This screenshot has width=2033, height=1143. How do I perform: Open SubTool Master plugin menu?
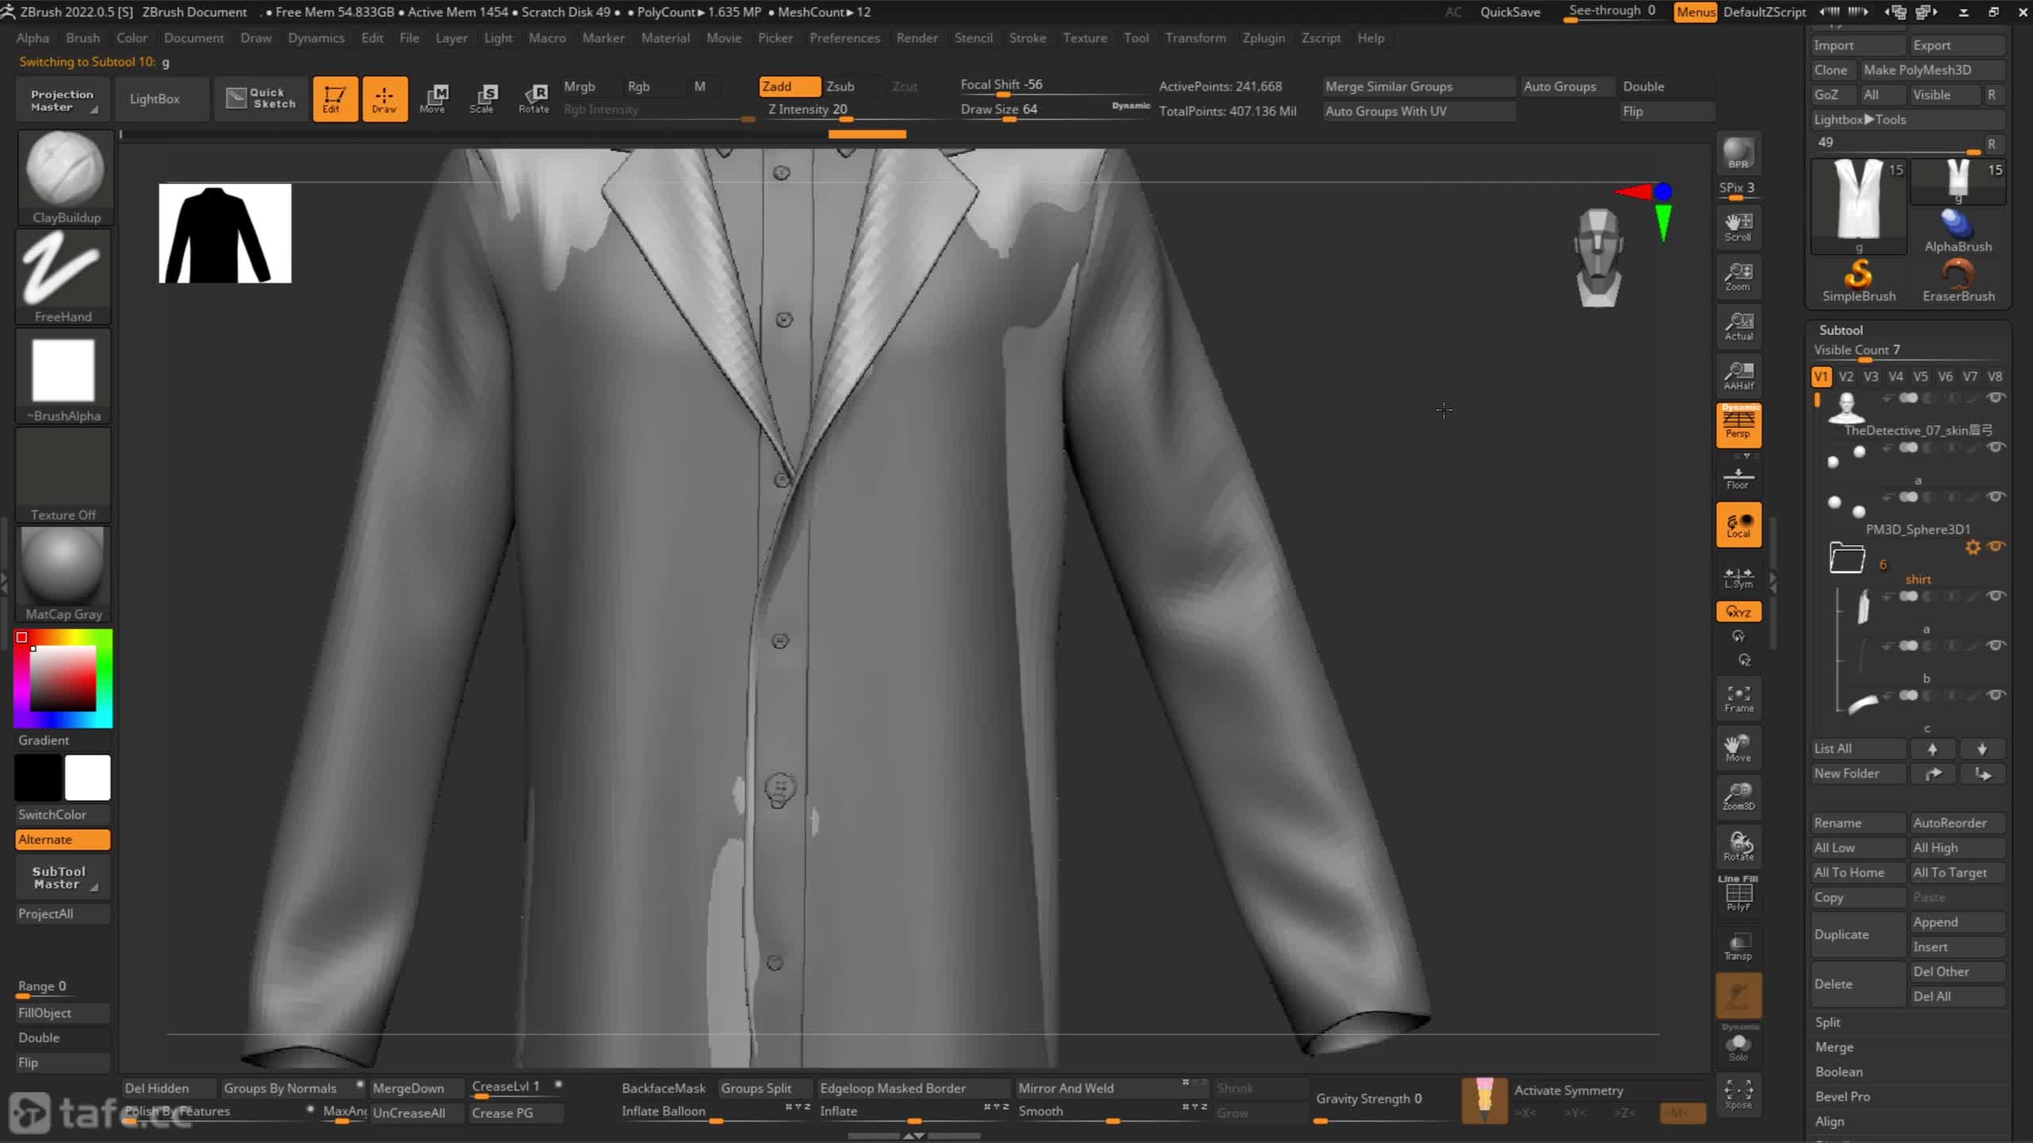tap(61, 877)
